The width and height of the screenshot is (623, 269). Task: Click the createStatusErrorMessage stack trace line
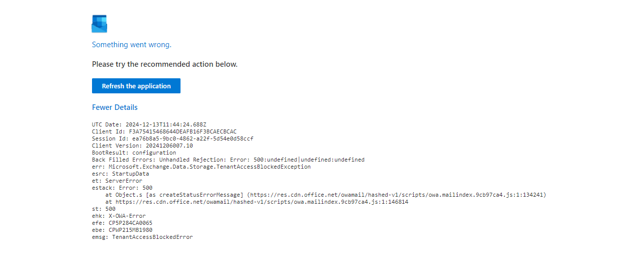tap(325, 195)
